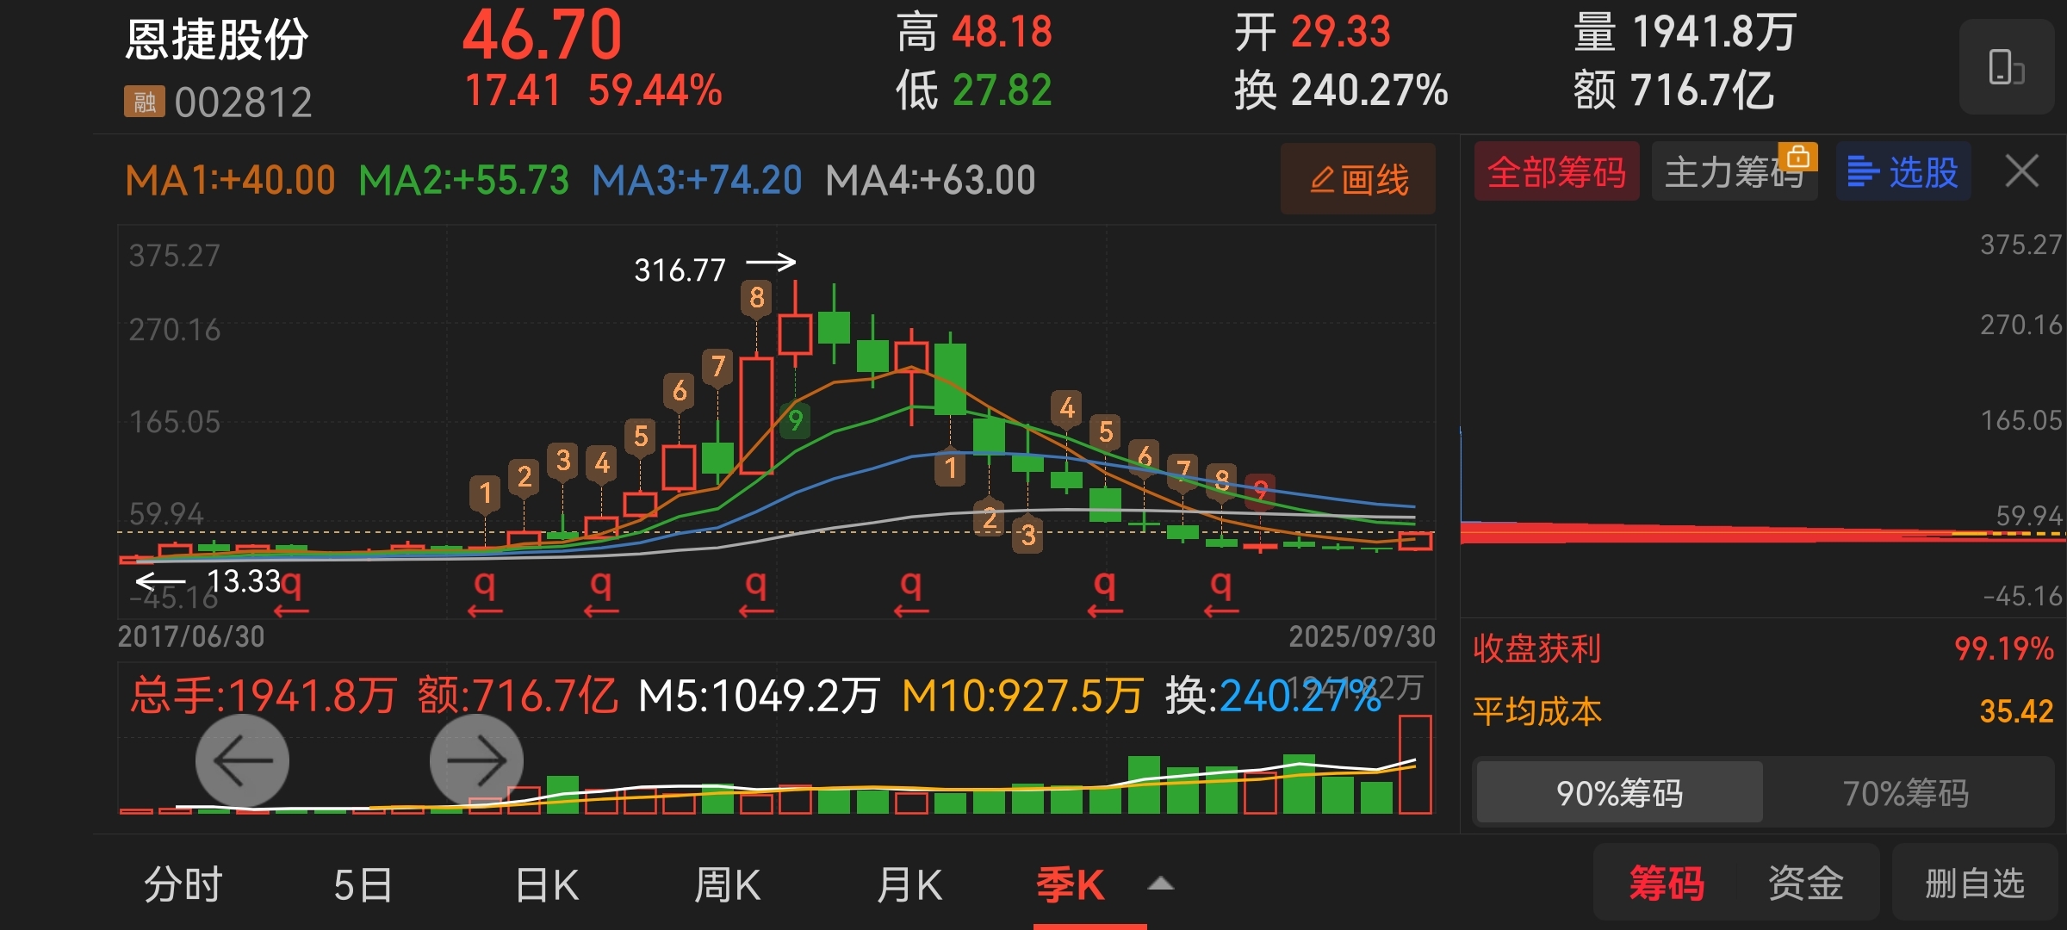Viewport: 2067px width, 930px height.
Task: Switch to the 月K tab
Action: click(x=909, y=884)
